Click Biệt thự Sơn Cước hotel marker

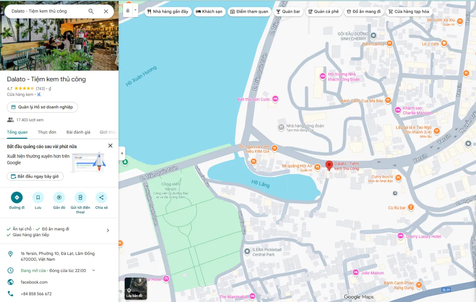275,99
